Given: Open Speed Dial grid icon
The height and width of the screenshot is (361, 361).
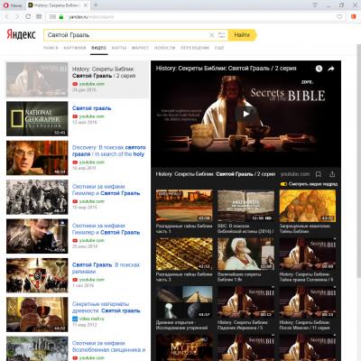Looking at the screenshot, I should 39,16.
